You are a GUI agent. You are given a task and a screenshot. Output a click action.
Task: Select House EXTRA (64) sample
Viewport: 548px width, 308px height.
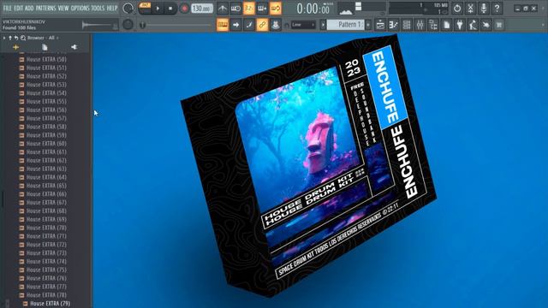tap(46, 177)
